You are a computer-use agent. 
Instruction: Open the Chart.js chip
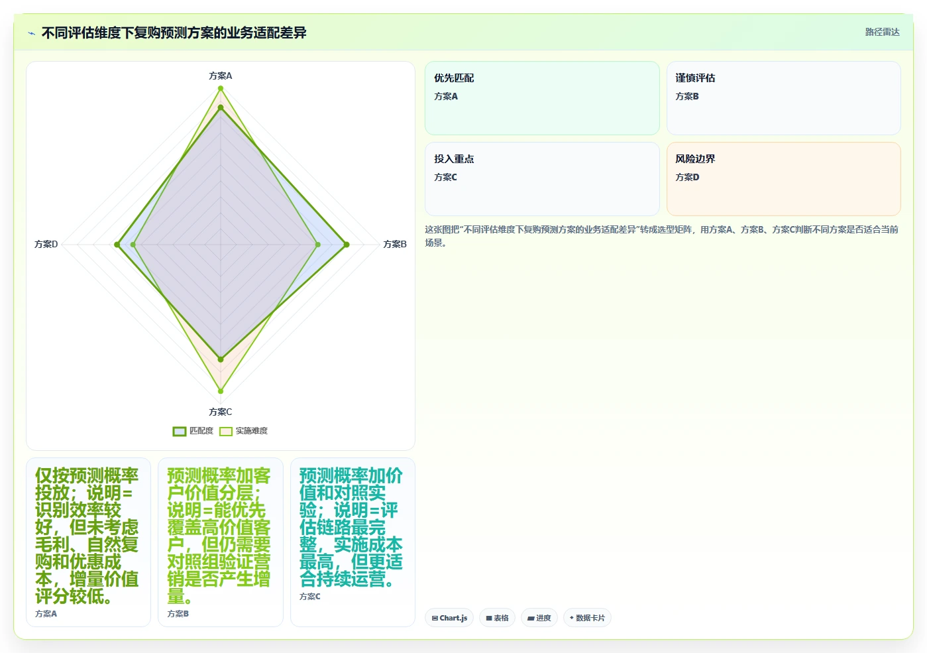449,618
